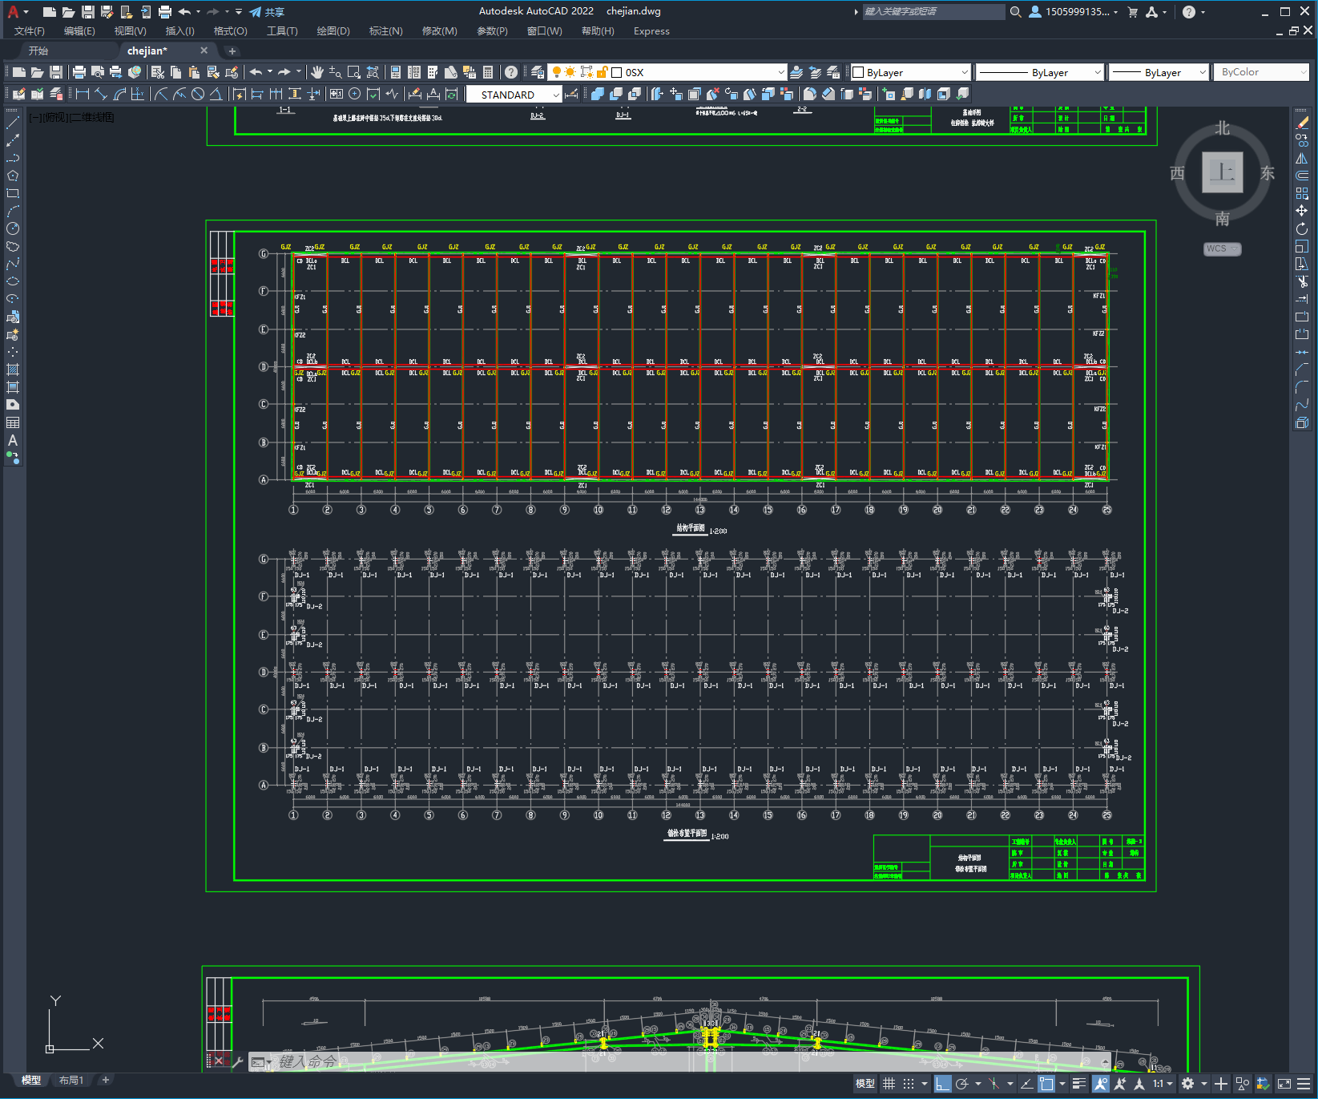This screenshot has width=1318, height=1099.
Task: Select the Erase tool in modify toolbar
Action: pyautogui.click(x=1302, y=123)
